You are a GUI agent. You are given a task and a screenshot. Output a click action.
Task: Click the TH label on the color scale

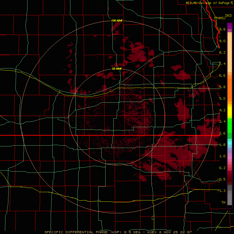223,203
